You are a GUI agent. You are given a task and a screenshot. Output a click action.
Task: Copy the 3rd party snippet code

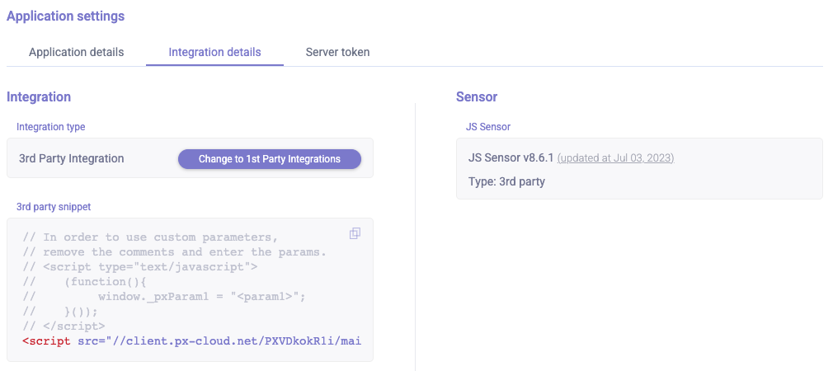pyautogui.click(x=355, y=233)
